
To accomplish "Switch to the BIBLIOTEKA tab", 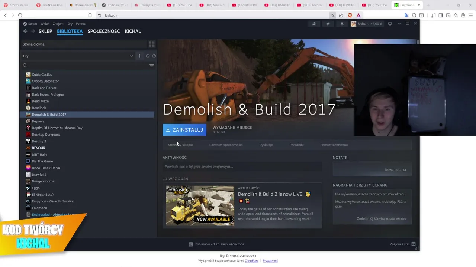I will point(70,31).
